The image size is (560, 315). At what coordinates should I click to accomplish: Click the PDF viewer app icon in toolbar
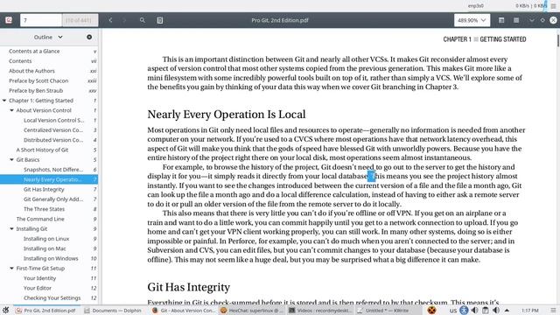(x=9, y=20)
